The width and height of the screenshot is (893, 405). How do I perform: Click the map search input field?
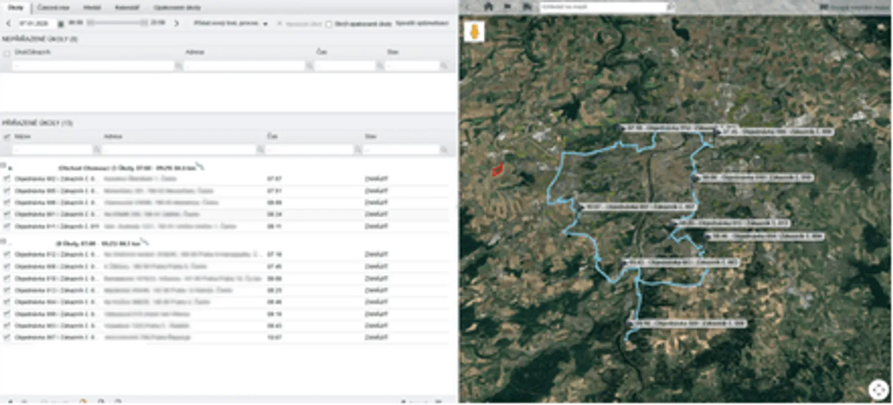[603, 7]
